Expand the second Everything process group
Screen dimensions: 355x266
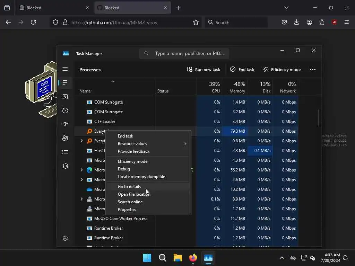tap(82, 141)
